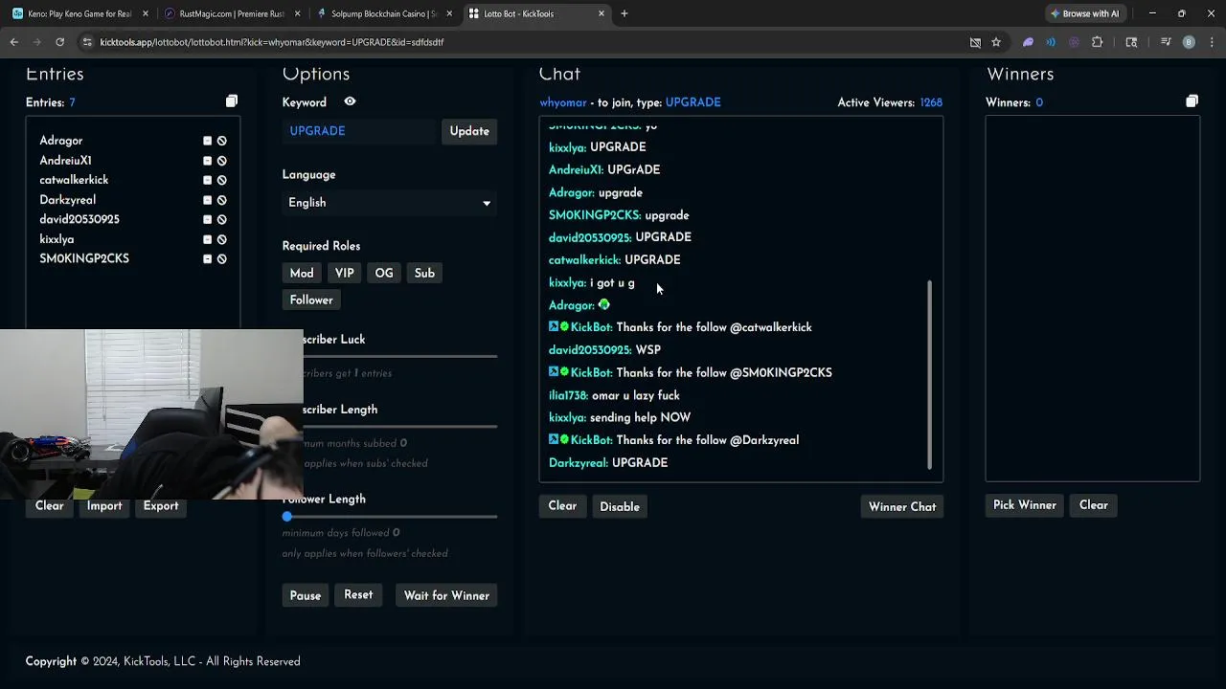The height and width of the screenshot is (689, 1226).
Task: Remove catwalkerkick entry with minus square icon
Action: tap(207, 180)
